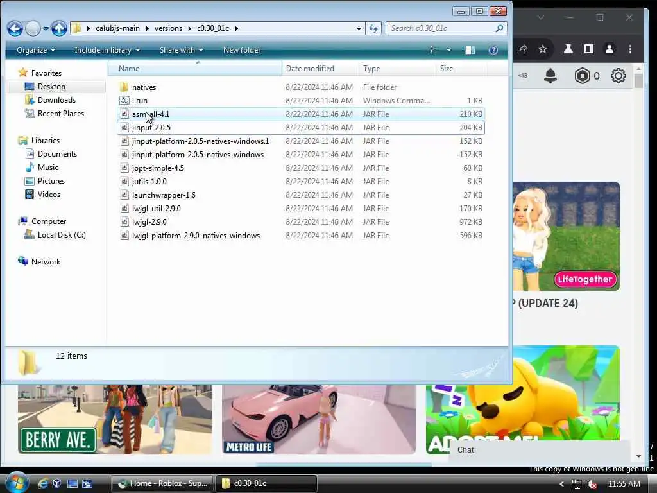This screenshot has height=493, width=657.
Task: Select asm-all-4.1 JAR file
Action: (301, 114)
